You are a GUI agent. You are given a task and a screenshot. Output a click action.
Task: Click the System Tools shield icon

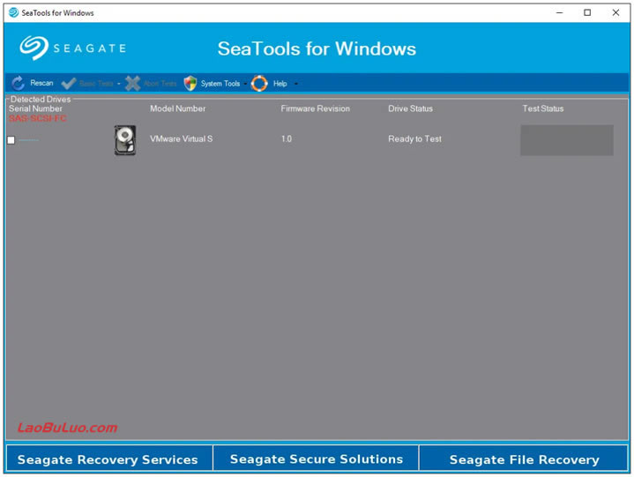190,83
